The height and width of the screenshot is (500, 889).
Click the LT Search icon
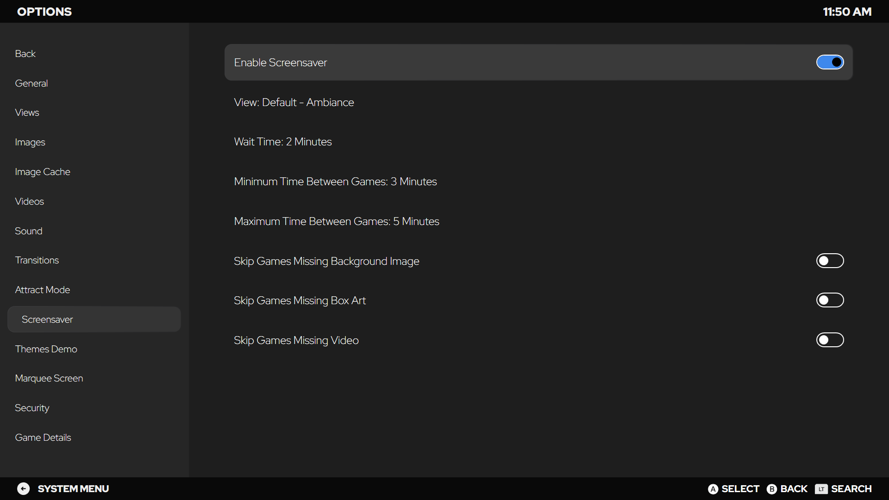click(821, 489)
